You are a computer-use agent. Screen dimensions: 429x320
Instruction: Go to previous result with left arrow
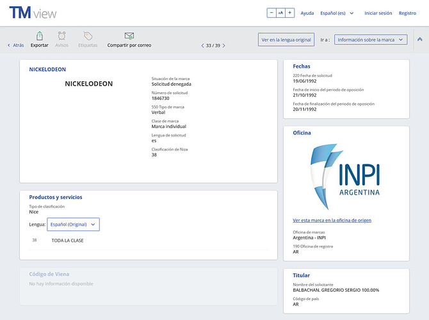pyautogui.click(x=203, y=45)
